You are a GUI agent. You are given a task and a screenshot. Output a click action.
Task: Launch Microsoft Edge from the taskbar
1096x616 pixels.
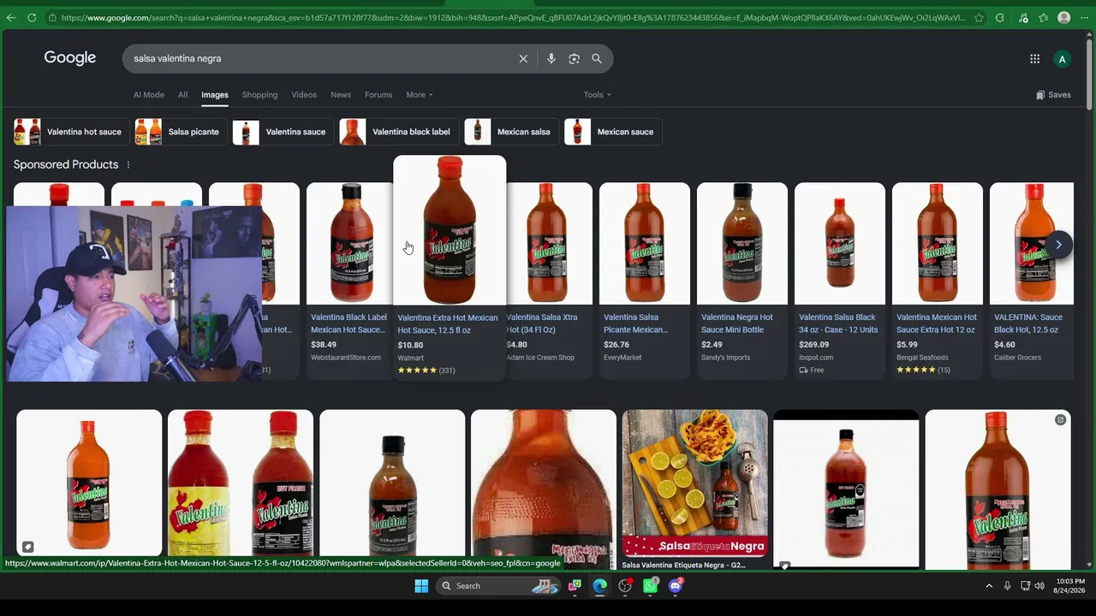(600, 586)
